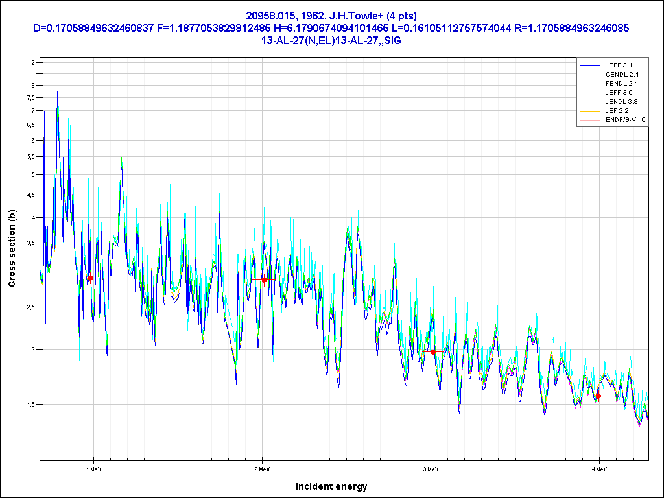Click the red data point near 1 MeV
The height and width of the screenshot is (498, 664).
[x=90, y=278]
